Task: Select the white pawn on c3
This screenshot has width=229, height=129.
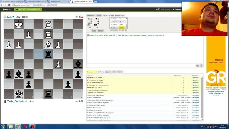Action: (58, 44)
